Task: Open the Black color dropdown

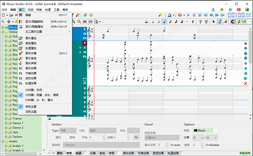Action: (x=215, y=130)
